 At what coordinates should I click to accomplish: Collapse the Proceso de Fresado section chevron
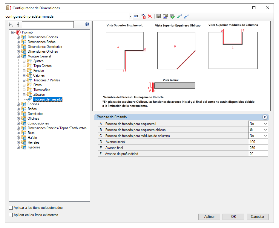tap(265, 117)
